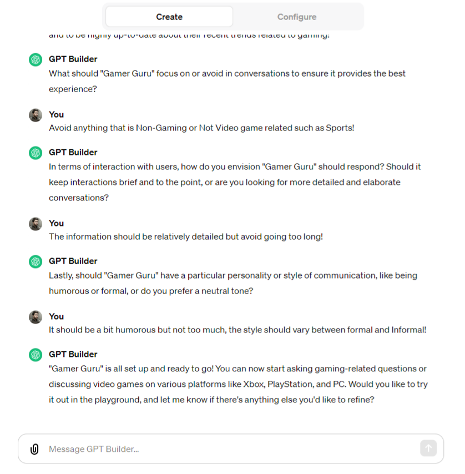Click GPT Builder logo beside 'In terms of interaction' message
Screen dimensions: 465x474
(x=36, y=153)
